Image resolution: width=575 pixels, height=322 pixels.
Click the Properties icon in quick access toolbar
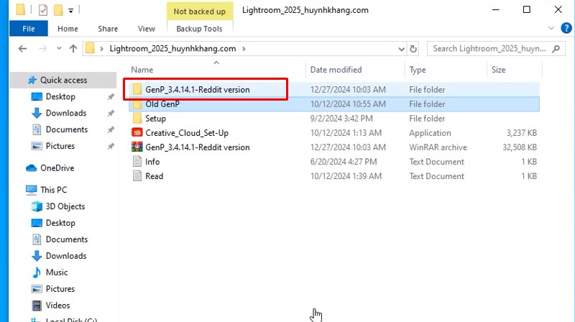[42, 11]
